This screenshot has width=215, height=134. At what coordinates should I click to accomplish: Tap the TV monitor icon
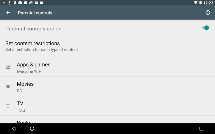pos(8,106)
